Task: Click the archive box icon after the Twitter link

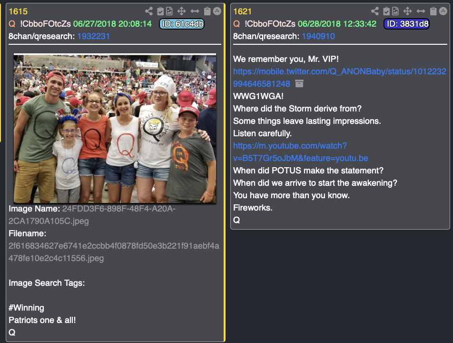Action: click(299, 83)
